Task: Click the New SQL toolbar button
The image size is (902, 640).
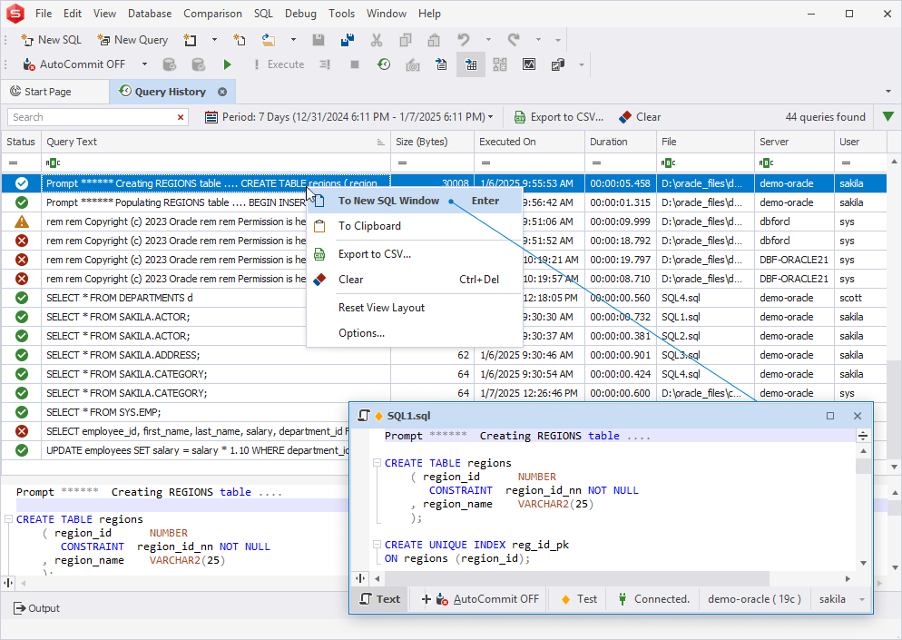Action: [x=51, y=40]
